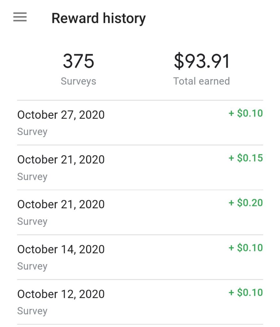Open the October 14, 2020 entry
Viewport: 280px width, 327px height.
click(61, 249)
